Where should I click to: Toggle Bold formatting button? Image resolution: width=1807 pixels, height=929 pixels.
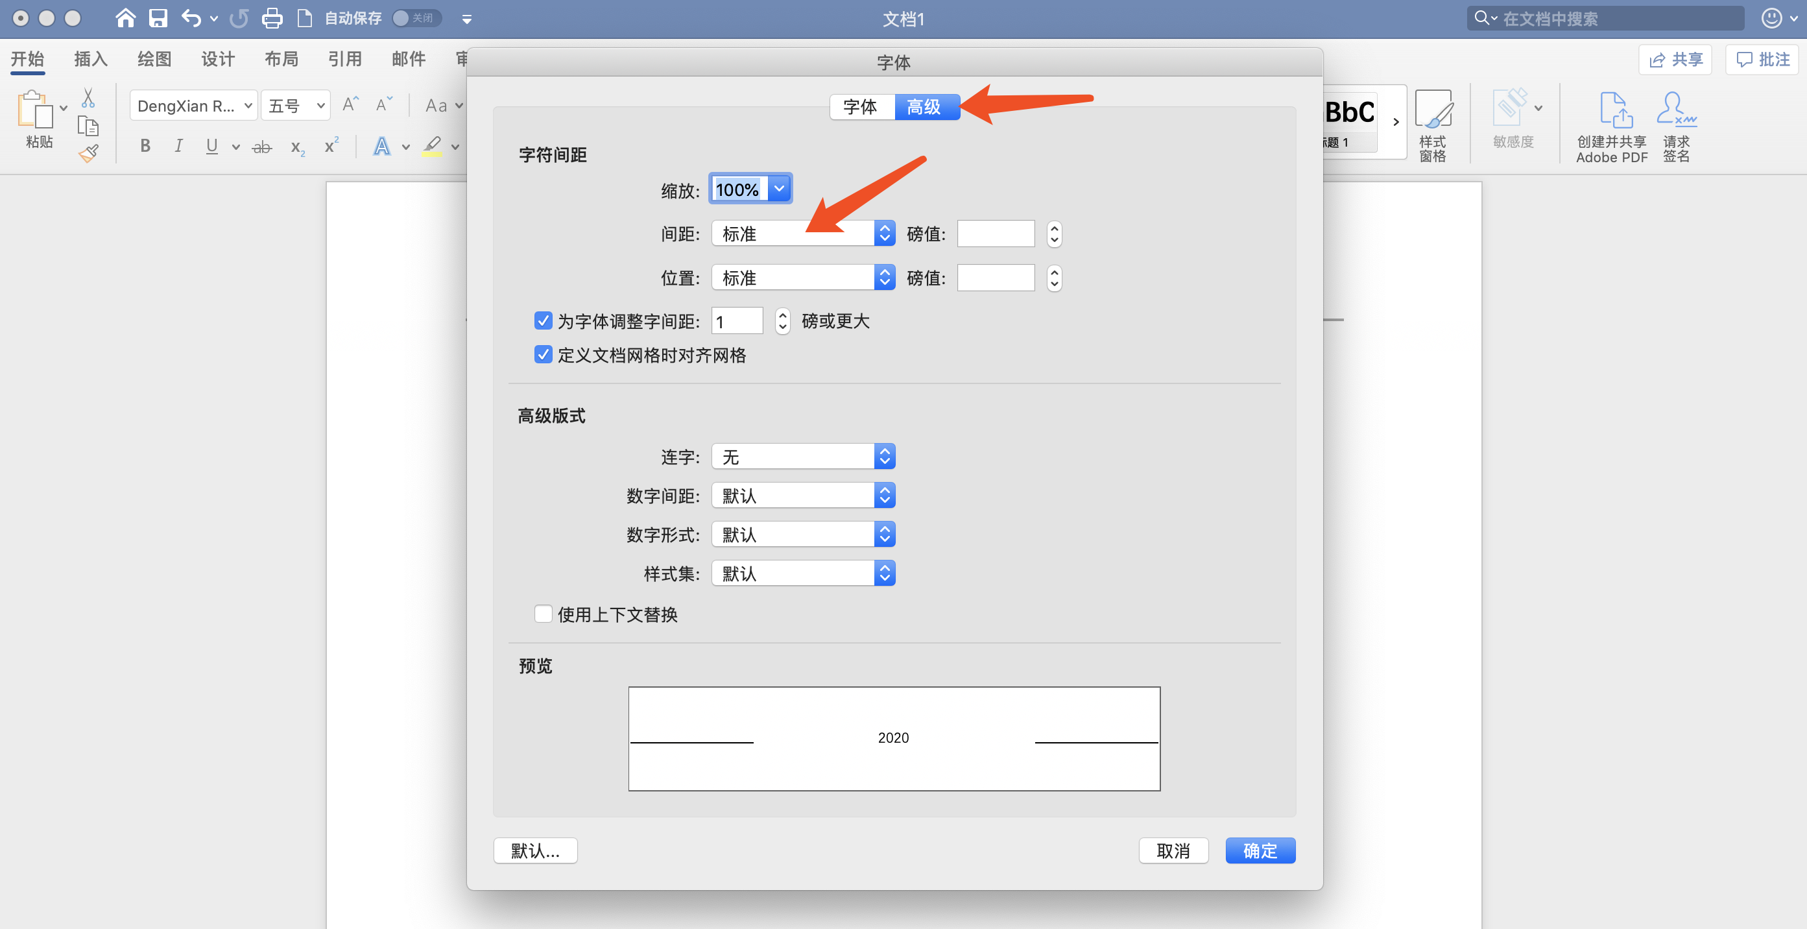(145, 146)
